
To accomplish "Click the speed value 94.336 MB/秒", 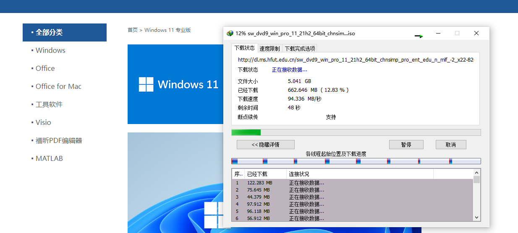I will click(305, 99).
